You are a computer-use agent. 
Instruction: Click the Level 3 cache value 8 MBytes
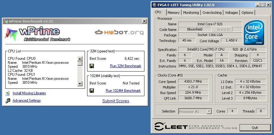(x=250, y=98)
